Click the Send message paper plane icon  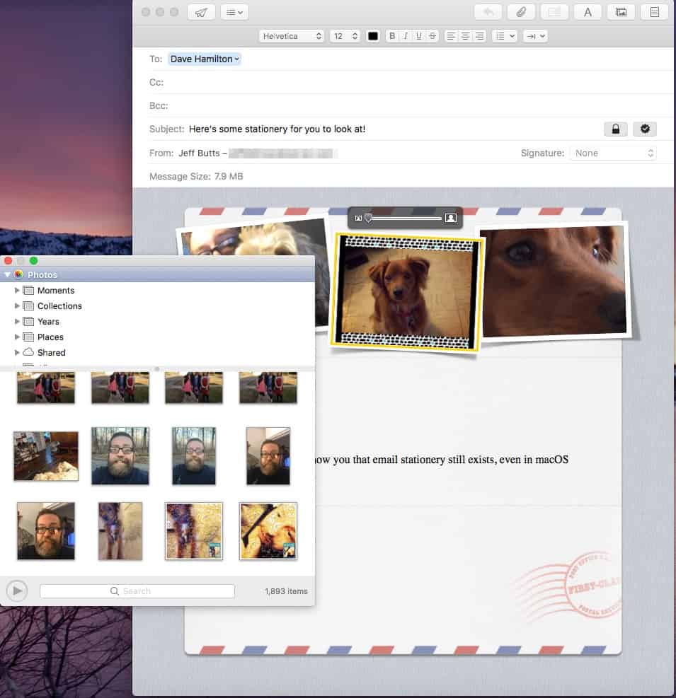click(201, 12)
